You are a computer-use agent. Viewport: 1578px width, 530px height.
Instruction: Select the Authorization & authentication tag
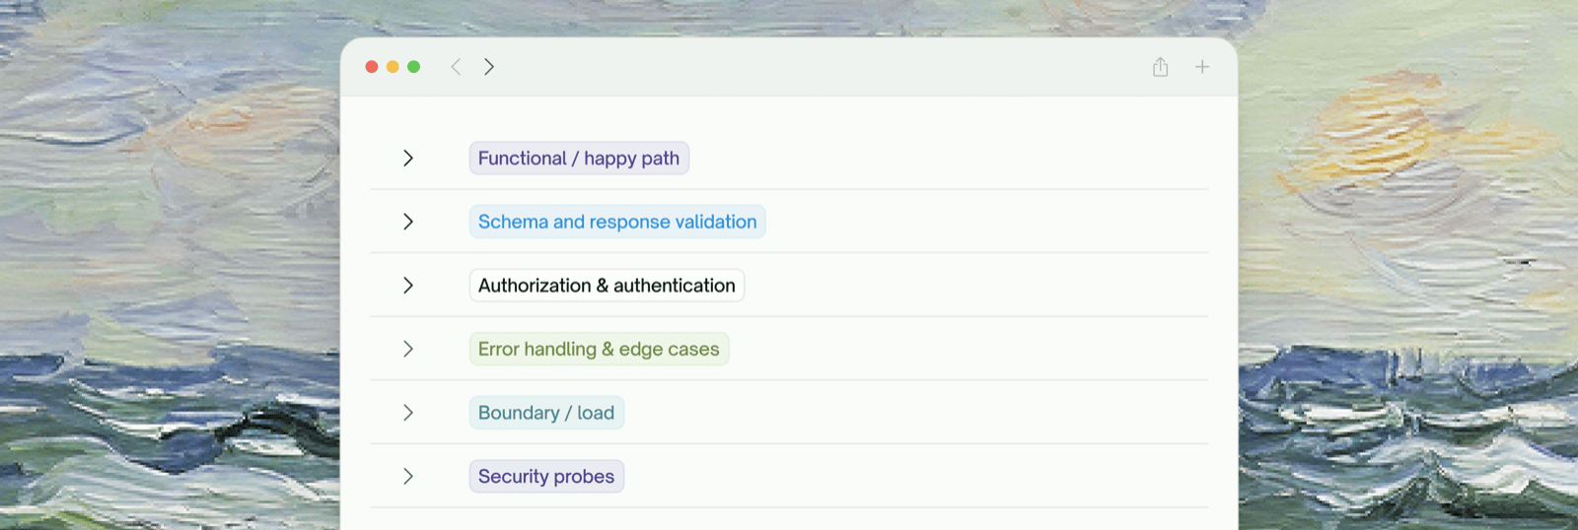pos(607,286)
